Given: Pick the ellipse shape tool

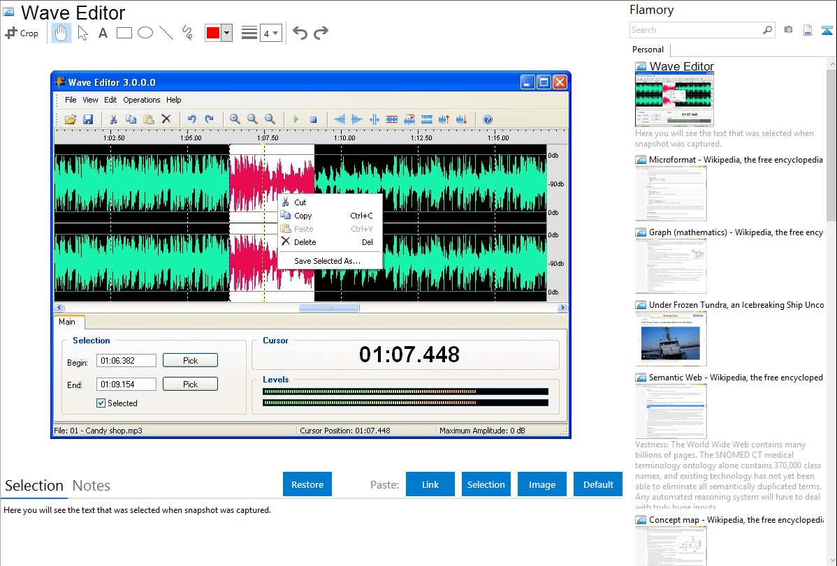Looking at the screenshot, I should pyautogui.click(x=145, y=33).
